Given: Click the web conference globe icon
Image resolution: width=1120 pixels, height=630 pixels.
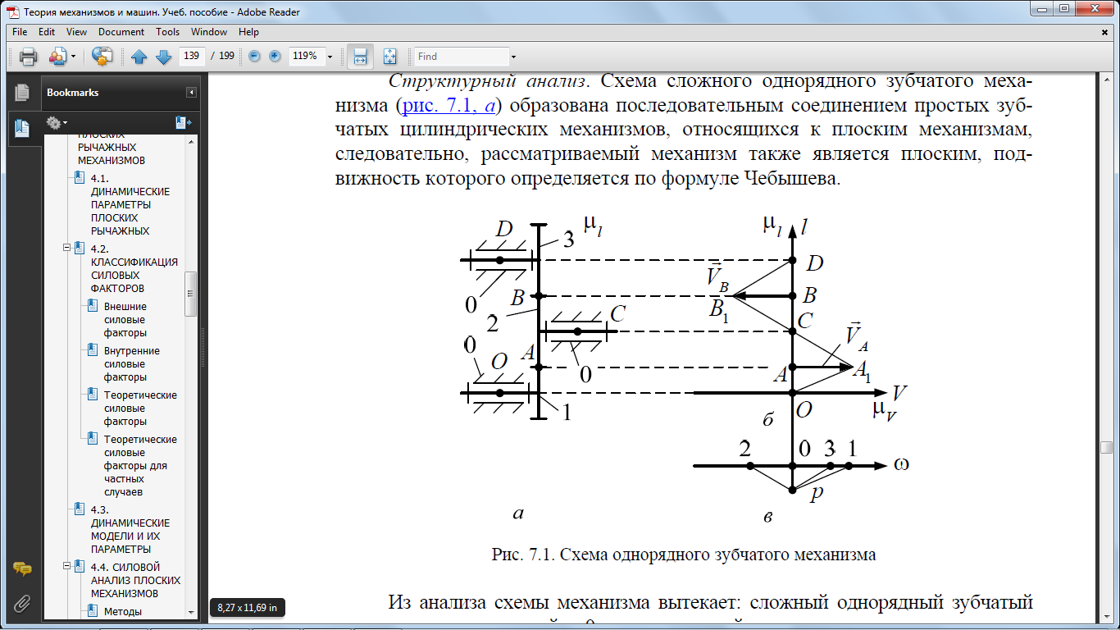Looking at the screenshot, I should point(102,57).
